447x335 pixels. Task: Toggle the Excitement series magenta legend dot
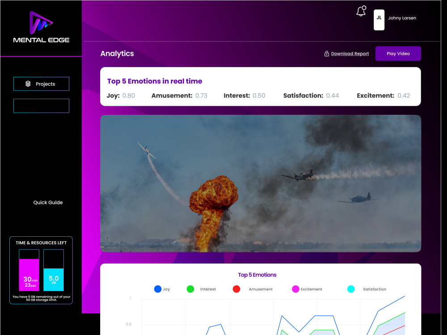(x=295, y=289)
